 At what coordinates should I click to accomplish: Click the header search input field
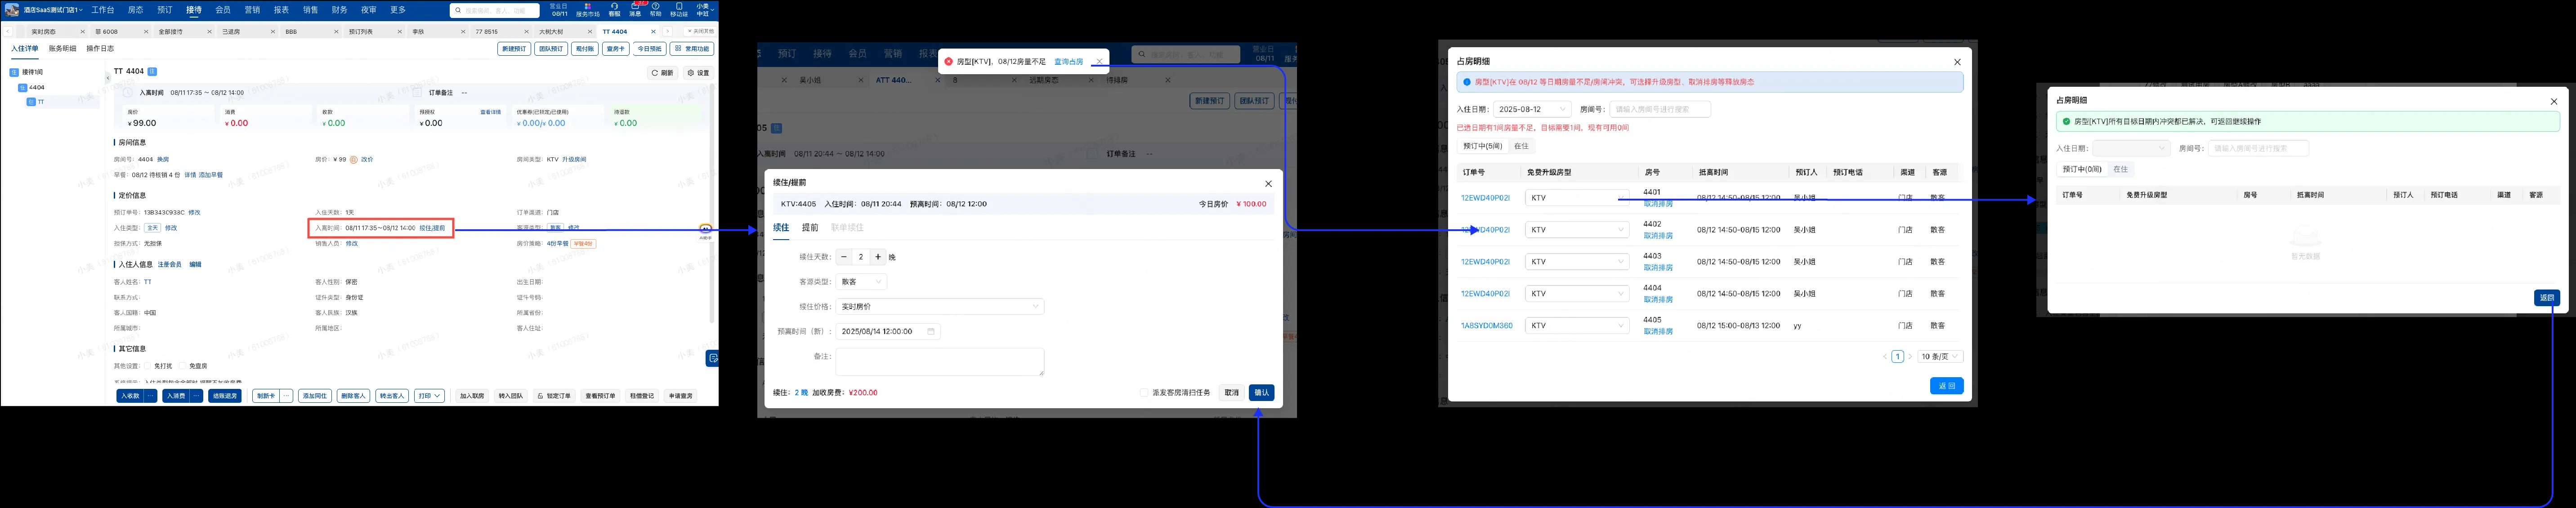coord(495,11)
